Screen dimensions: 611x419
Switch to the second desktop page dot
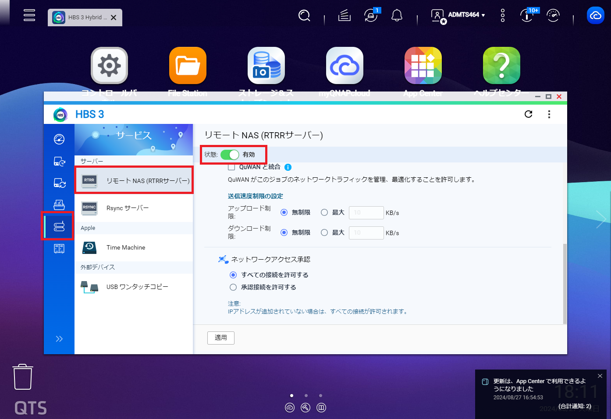click(306, 395)
